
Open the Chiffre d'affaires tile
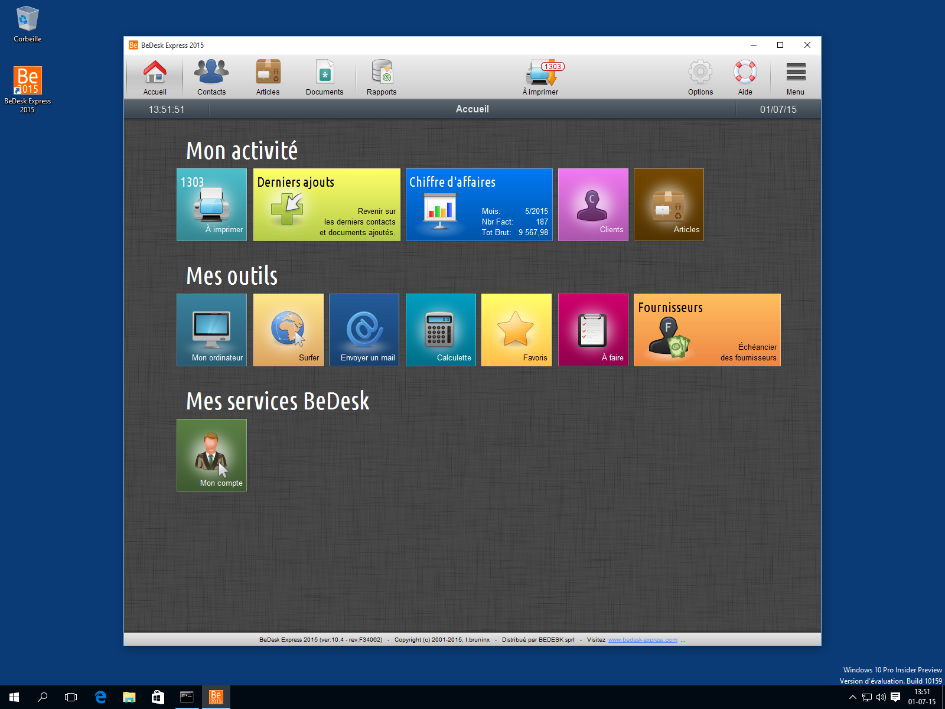pos(479,204)
